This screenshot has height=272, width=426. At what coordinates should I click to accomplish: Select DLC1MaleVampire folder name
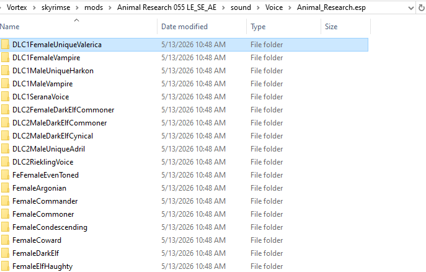click(x=43, y=84)
